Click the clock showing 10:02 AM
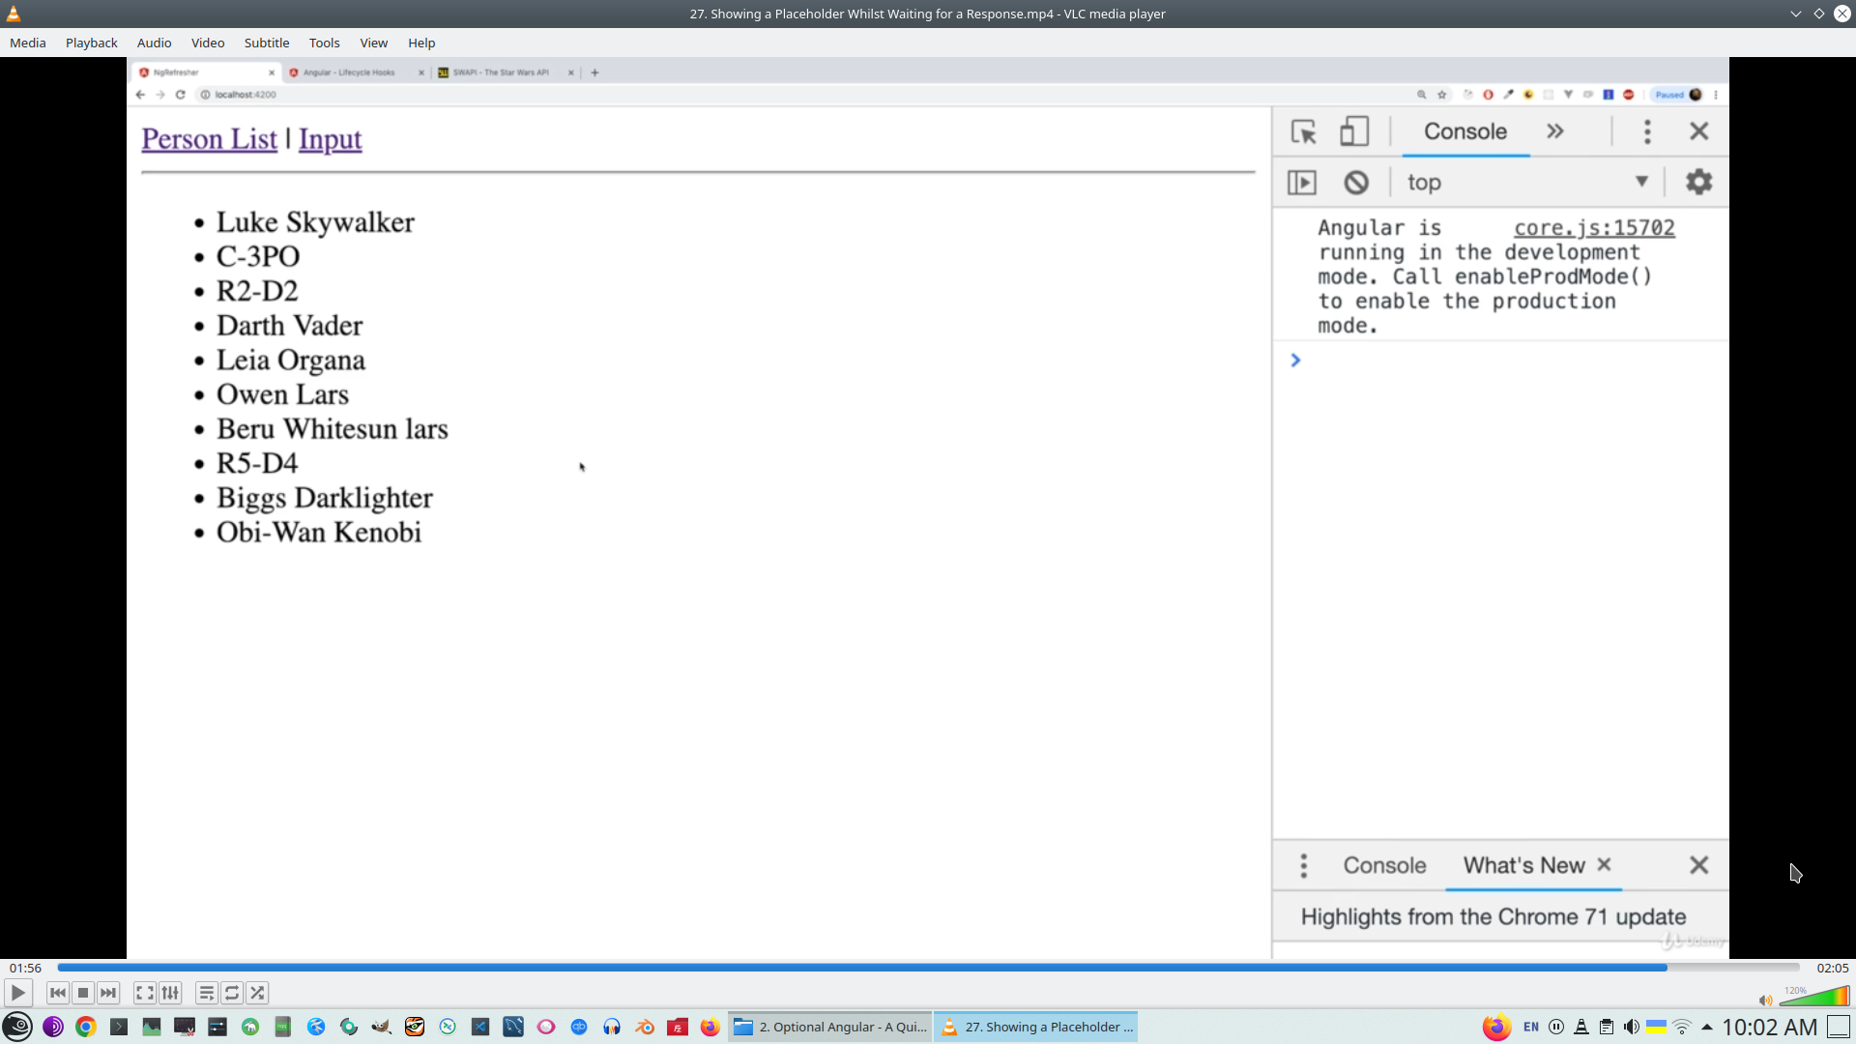This screenshot has height=1044, width=1856. (x=1769, y=1027)
